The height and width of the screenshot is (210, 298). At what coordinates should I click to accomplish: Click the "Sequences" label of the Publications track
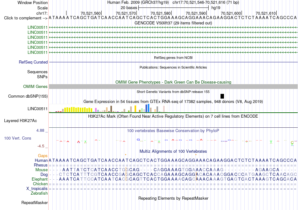37,72
